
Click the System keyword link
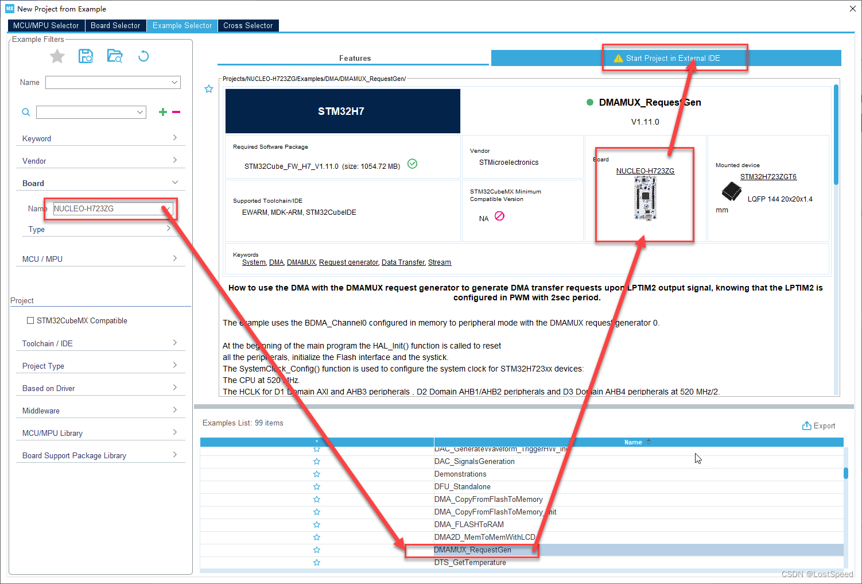click(x=254, y=262)
